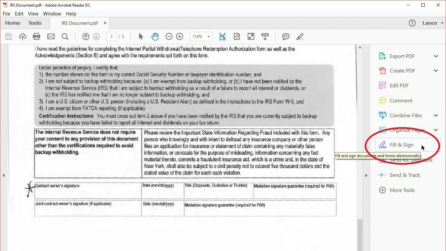Choose the Selection arrow tool
Screen dimensions: 446x251
click(x=141, y=37)
